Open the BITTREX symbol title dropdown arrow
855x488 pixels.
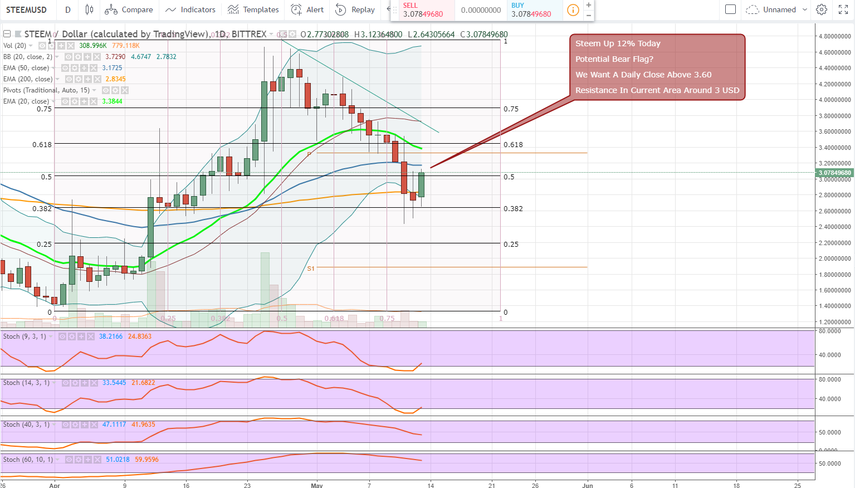click(272, 35)
